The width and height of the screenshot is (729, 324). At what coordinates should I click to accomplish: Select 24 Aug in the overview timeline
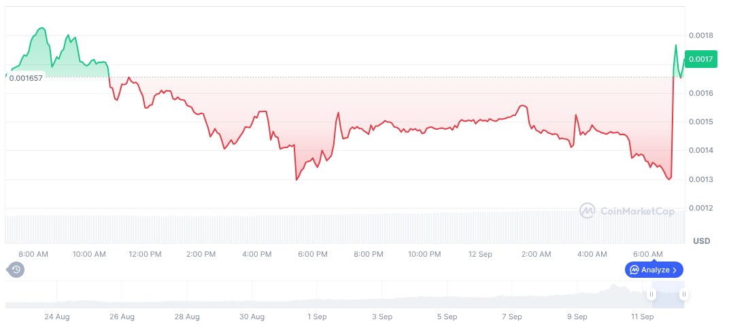[x=57, y=317]
